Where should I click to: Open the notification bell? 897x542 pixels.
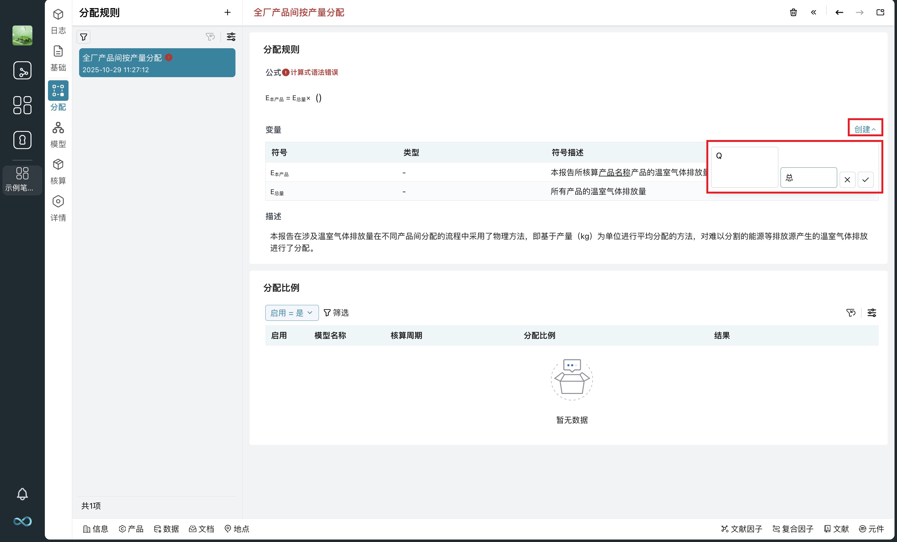pos(22,494)
